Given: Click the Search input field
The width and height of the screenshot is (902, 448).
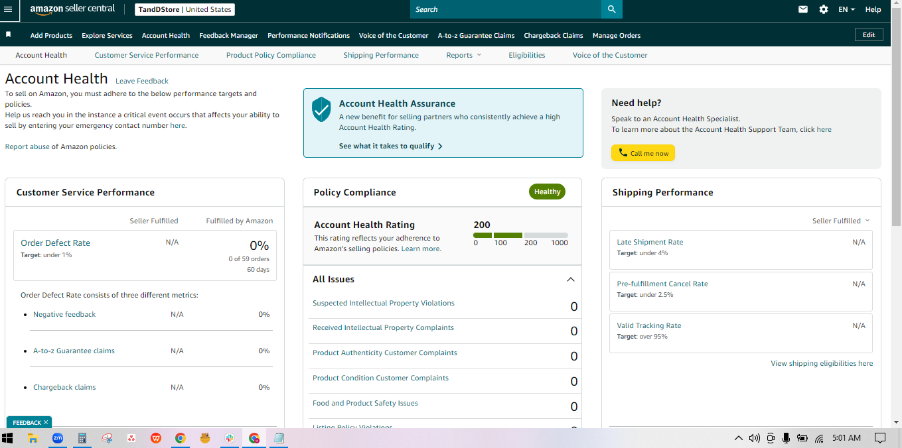Looking at the screenshot, I should pos(506,9).
